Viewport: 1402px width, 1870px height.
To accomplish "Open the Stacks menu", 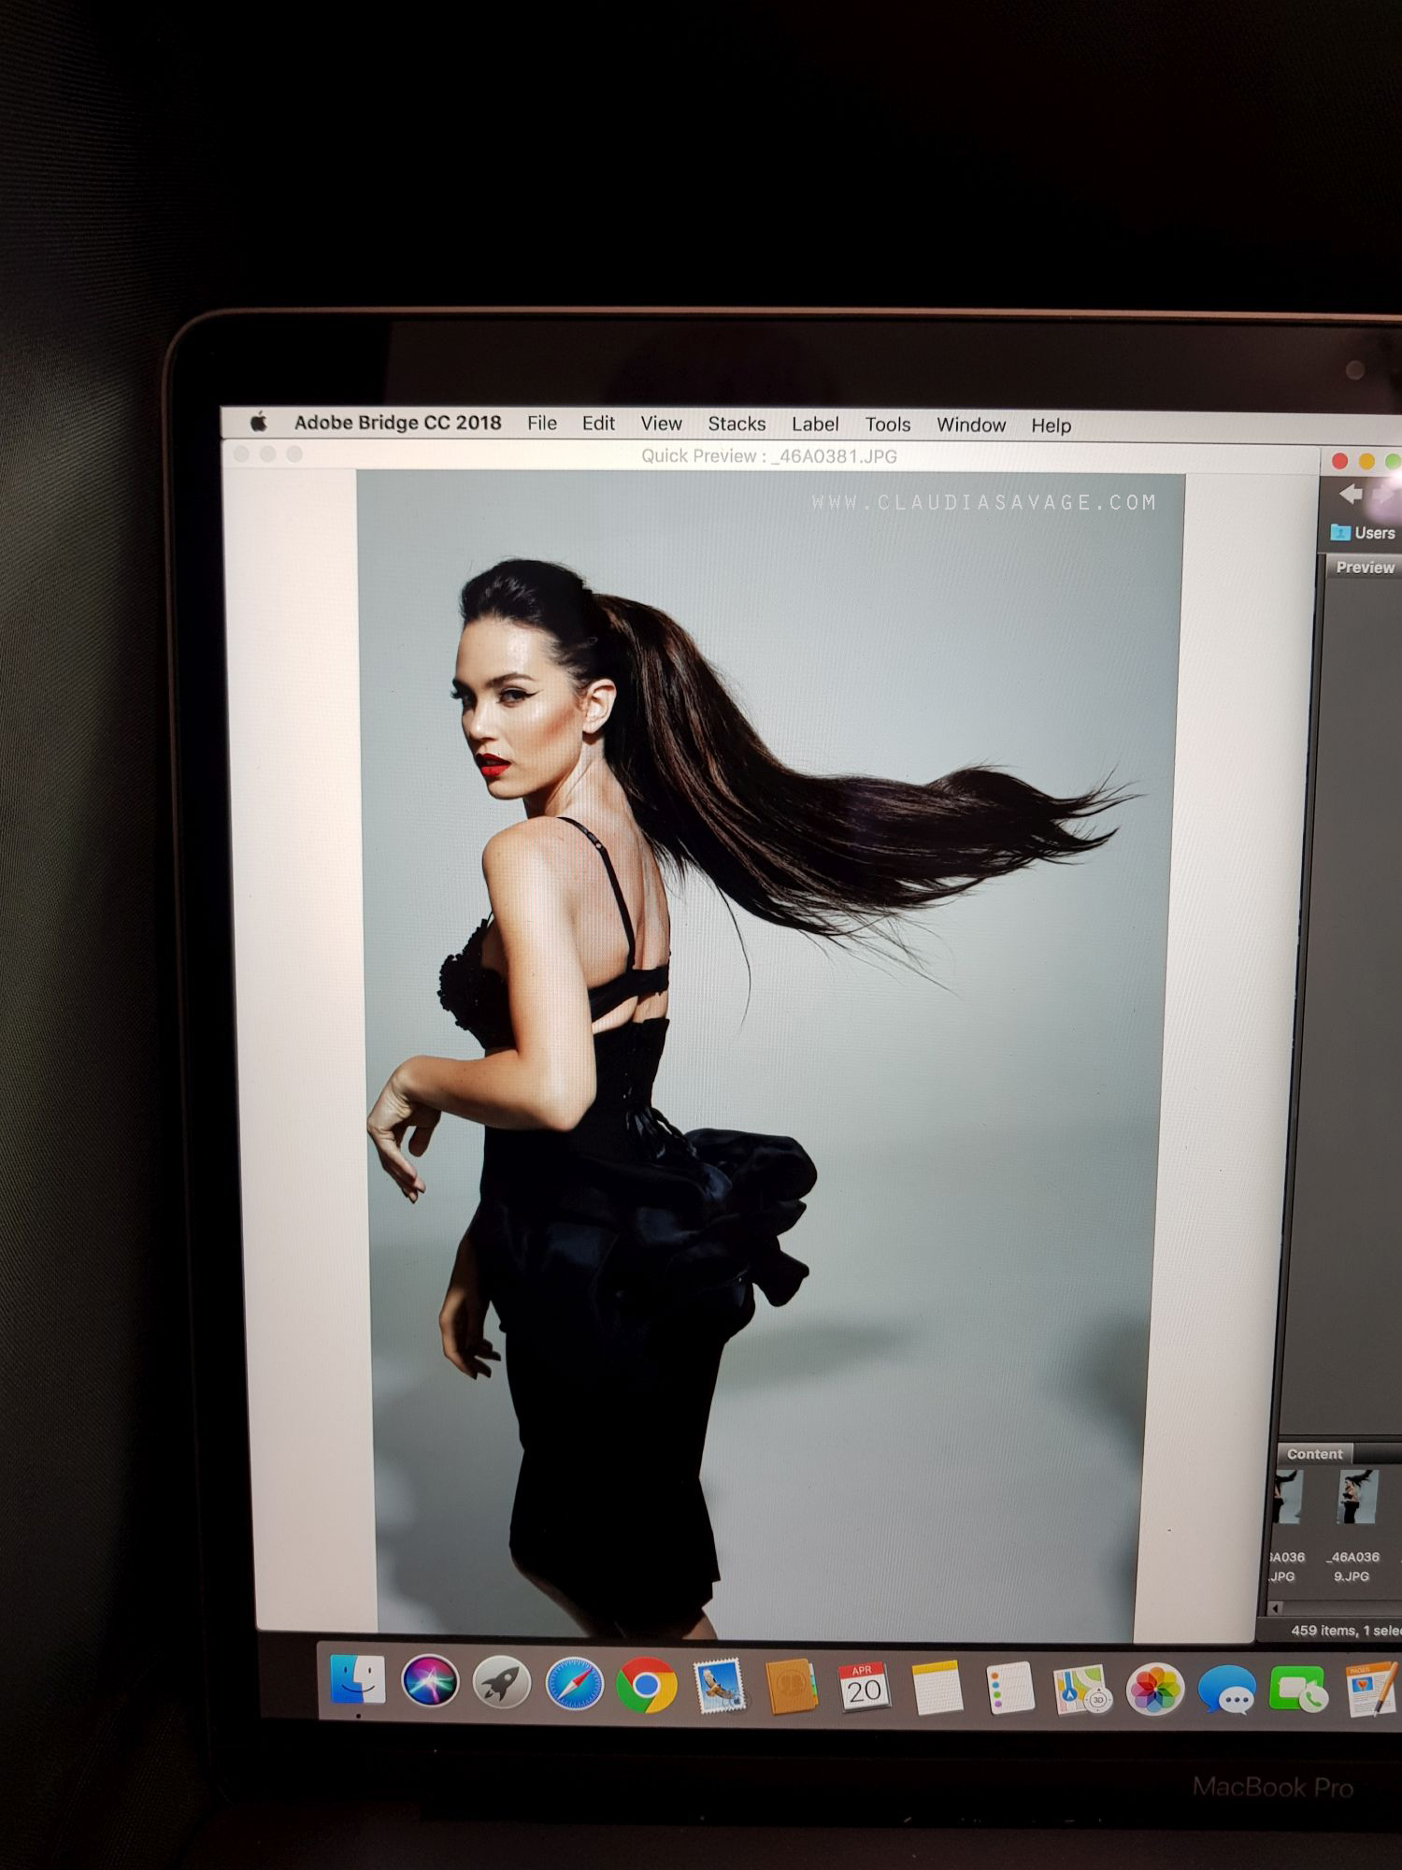I will click(x=737, y=424).
